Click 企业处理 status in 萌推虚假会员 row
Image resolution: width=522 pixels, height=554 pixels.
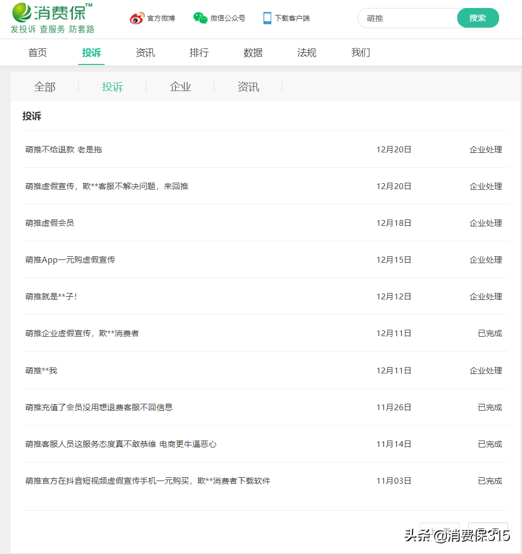pos(486,223)
